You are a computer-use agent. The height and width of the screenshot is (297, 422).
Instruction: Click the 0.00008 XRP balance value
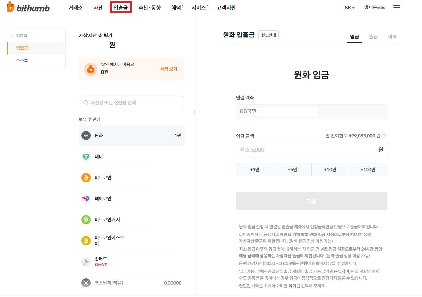[173, 283]
